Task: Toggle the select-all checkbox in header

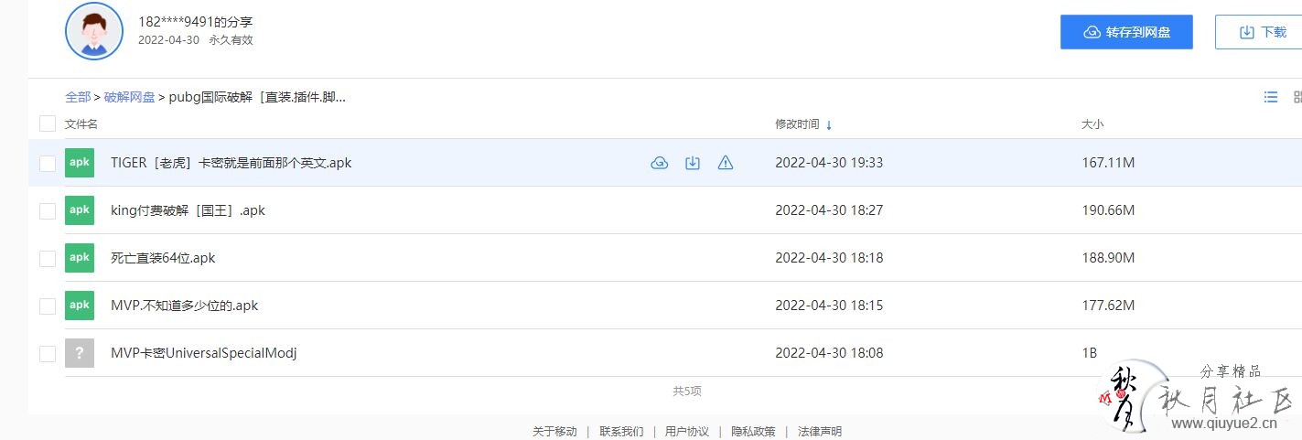Action: pos(48,123)
